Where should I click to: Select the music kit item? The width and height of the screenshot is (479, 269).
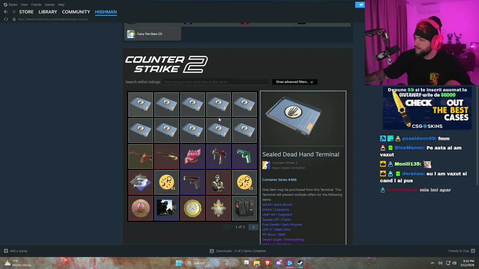coord(167,208)
